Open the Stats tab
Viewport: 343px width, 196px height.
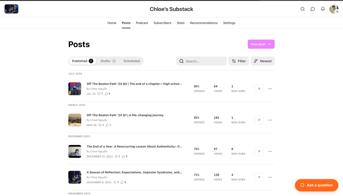tap(181, 23)
